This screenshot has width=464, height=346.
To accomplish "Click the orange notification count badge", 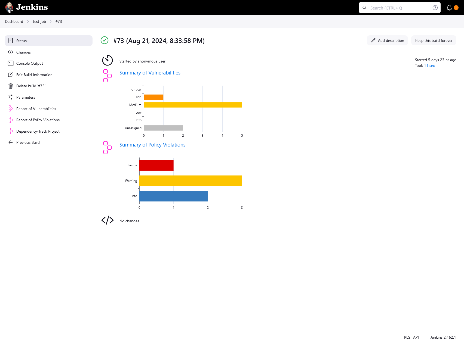I will click(x=456, y=8).
